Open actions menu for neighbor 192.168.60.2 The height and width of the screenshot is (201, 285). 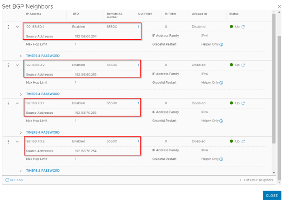(x=8, y=65)
